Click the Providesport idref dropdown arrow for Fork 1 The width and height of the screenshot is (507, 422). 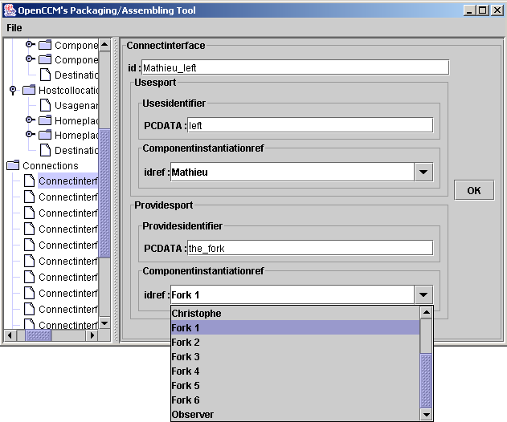pos(423,294)
